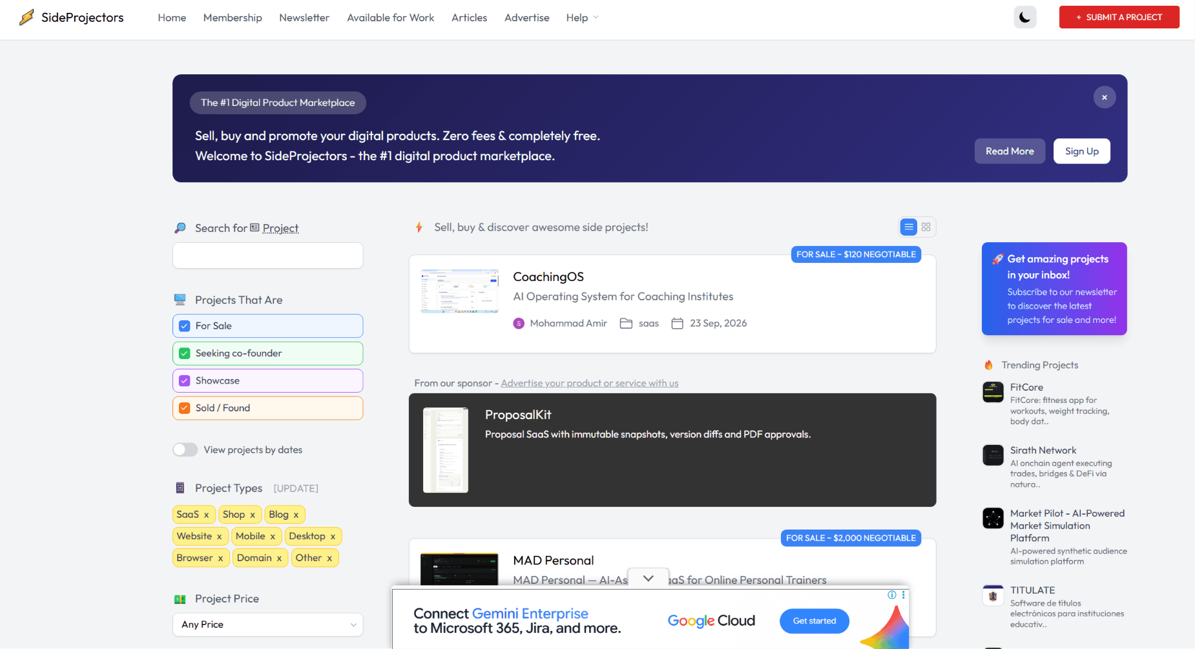
Task: Remove the Other project type tag
Action: point(329,559)
